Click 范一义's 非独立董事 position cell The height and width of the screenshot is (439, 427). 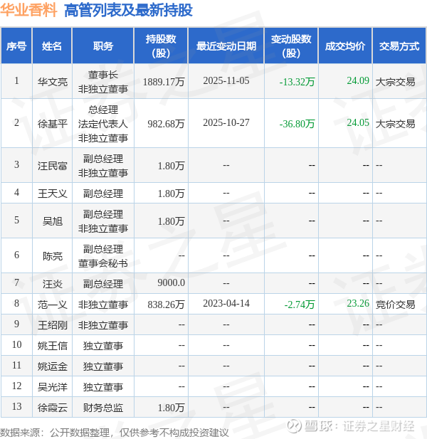tap(103, 305)
